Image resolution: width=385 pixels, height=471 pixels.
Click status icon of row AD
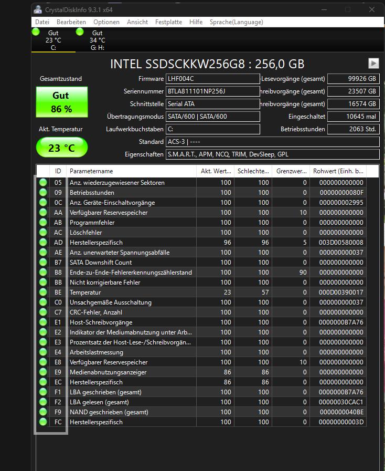(x=43, y=242)
